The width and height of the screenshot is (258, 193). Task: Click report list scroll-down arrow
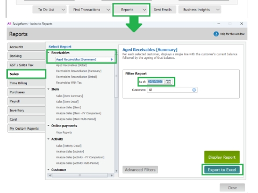[x=116, y=171]
